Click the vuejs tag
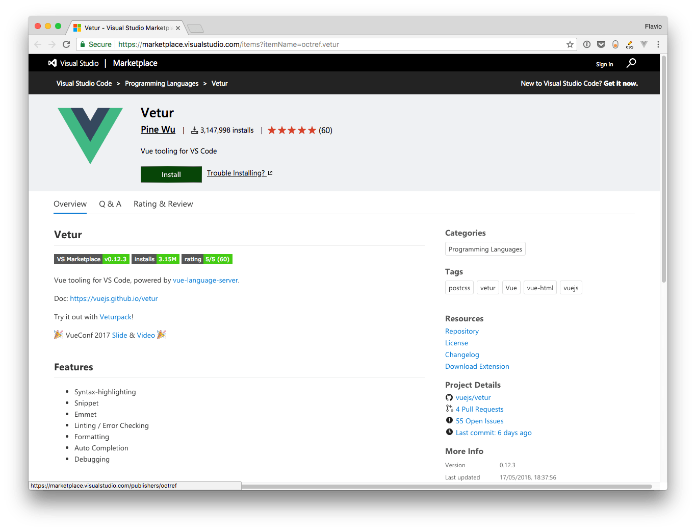Screen dimensions: 696x531 pyautogui.click(x=571, y=288)
